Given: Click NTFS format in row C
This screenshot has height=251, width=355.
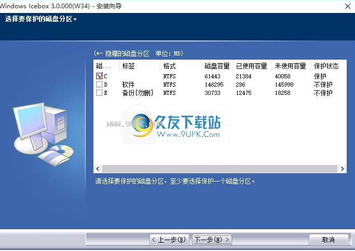Looking at the screenshot, I should [x=169, y=76].
